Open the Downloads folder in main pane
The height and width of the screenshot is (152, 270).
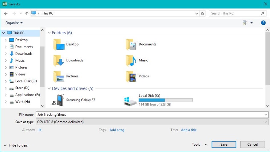[68, 61]
